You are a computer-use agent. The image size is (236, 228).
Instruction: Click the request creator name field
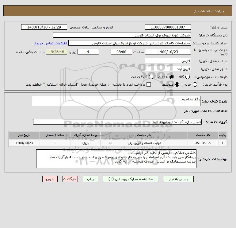tap(130, 43)
